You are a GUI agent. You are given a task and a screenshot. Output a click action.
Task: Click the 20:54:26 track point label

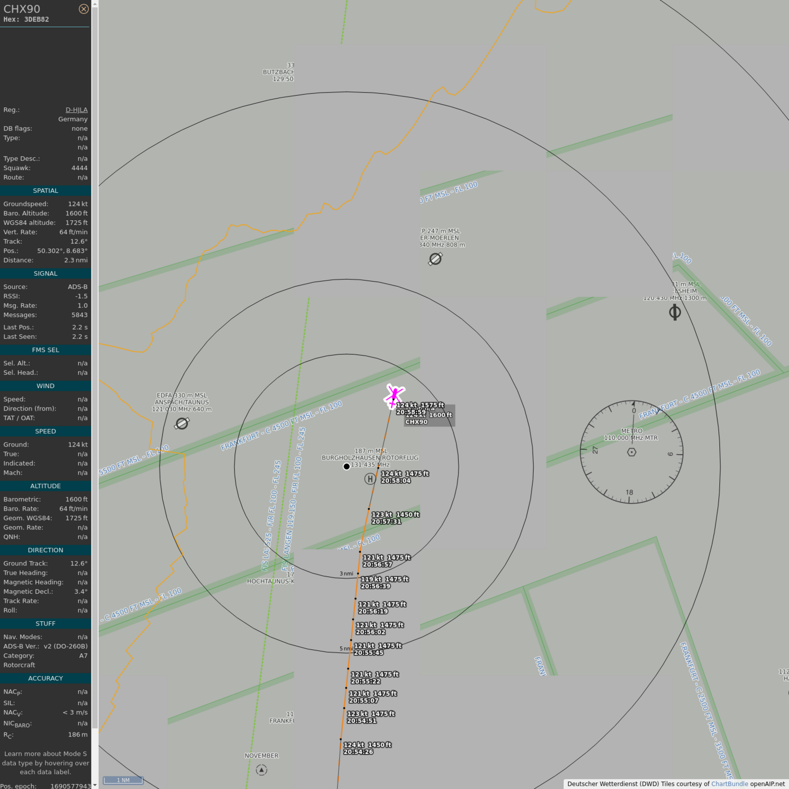click(x=358, y=752)
